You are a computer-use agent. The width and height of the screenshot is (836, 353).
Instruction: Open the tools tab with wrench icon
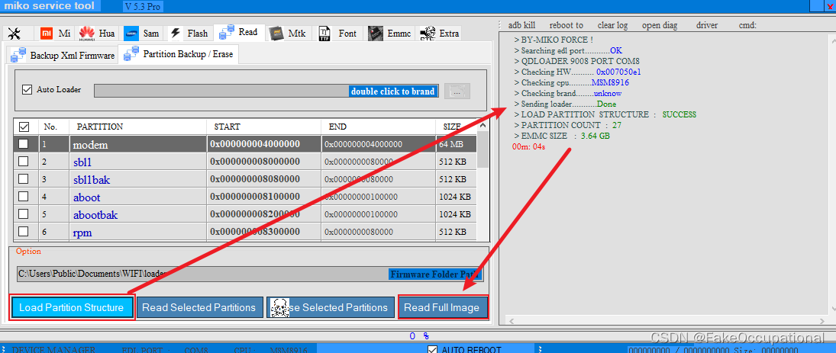15,34
